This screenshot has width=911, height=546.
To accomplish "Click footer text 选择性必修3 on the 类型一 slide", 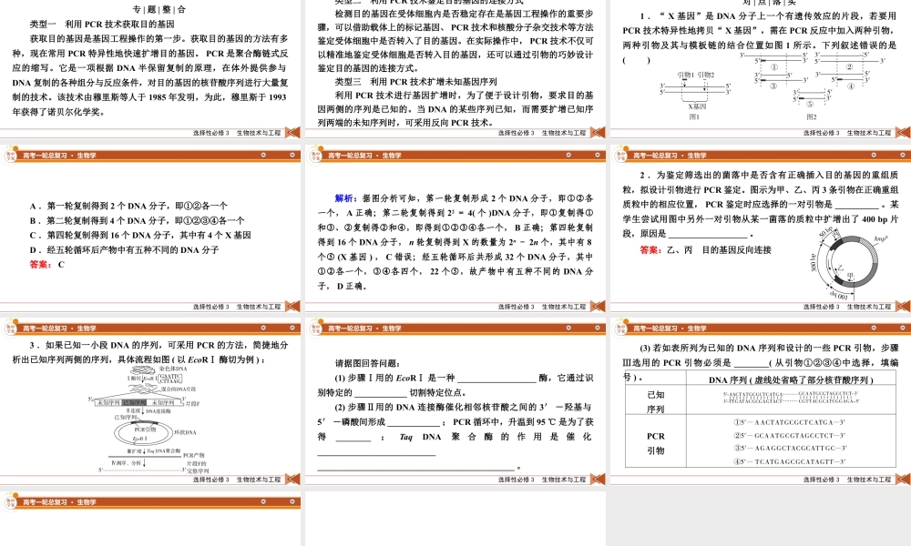I will [211, 133].
